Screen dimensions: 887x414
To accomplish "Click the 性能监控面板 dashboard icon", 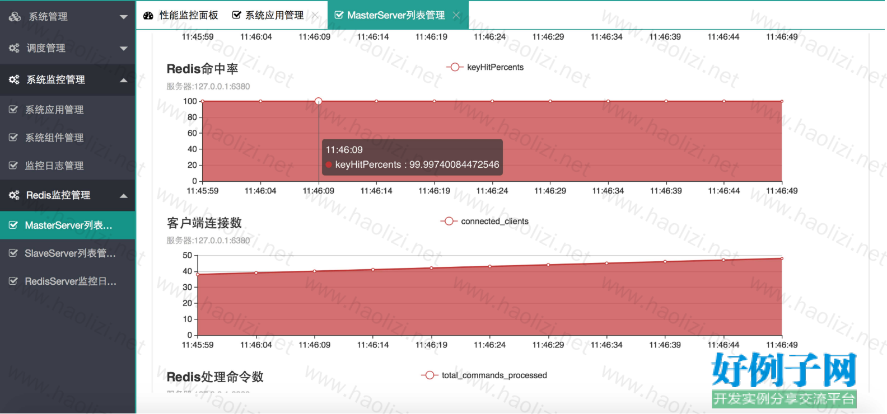I will pyautogui.click(x=148, y=16).
